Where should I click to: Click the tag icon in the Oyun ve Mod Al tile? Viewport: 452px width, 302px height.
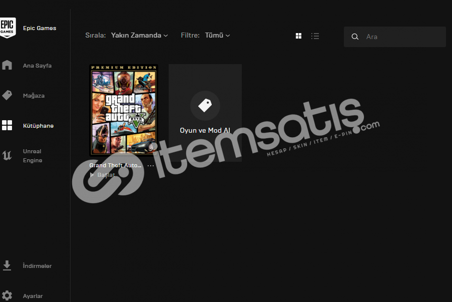tap(205, 106)
